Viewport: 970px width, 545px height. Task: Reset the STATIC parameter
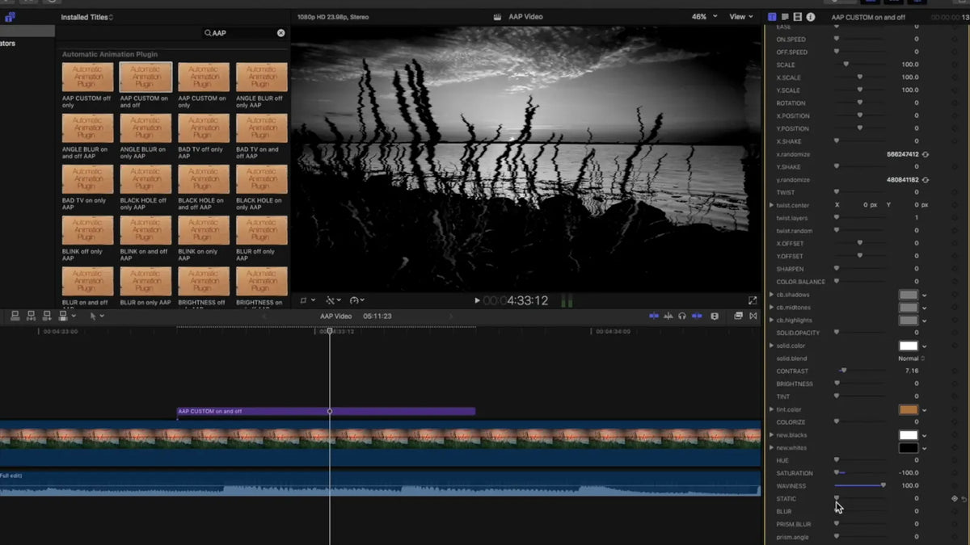(x=964, y=499)
